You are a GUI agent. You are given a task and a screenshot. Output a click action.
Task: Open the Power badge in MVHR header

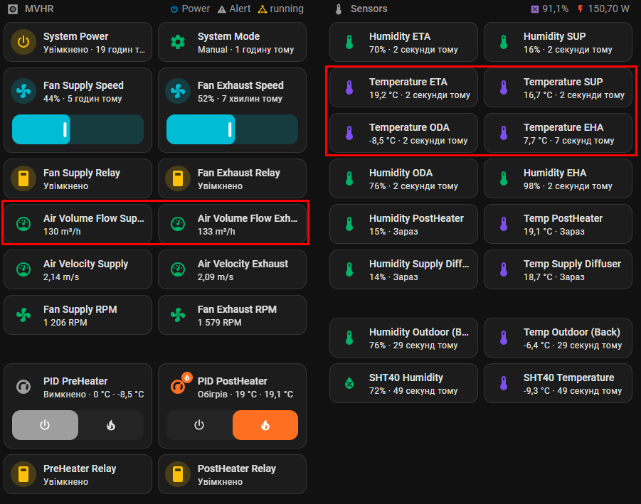[x=191, y=9]
